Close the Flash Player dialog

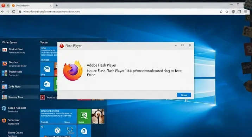(190, 45)
